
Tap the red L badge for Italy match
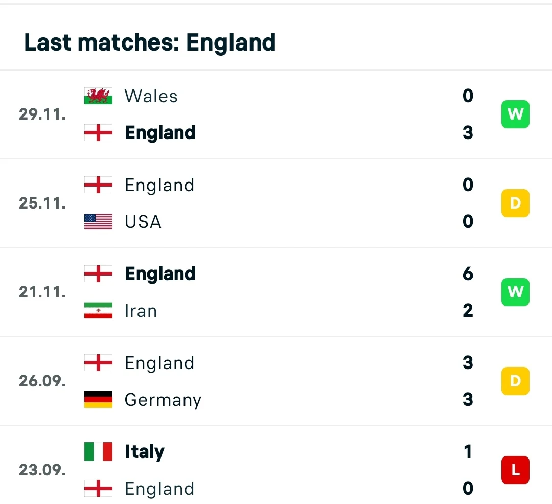[515, 470]
